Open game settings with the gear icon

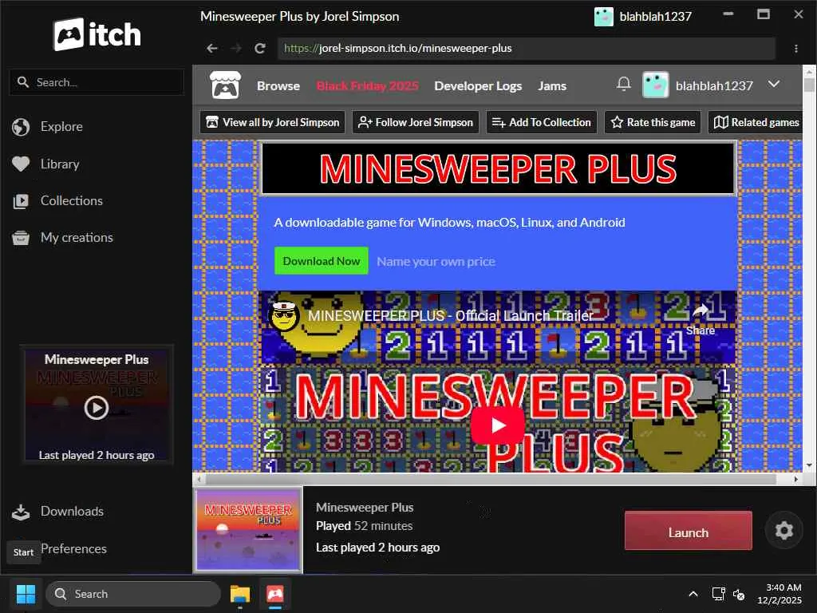coord(783,531)
